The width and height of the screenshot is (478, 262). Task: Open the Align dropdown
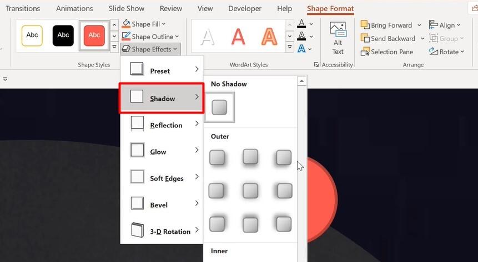point(445,25)
